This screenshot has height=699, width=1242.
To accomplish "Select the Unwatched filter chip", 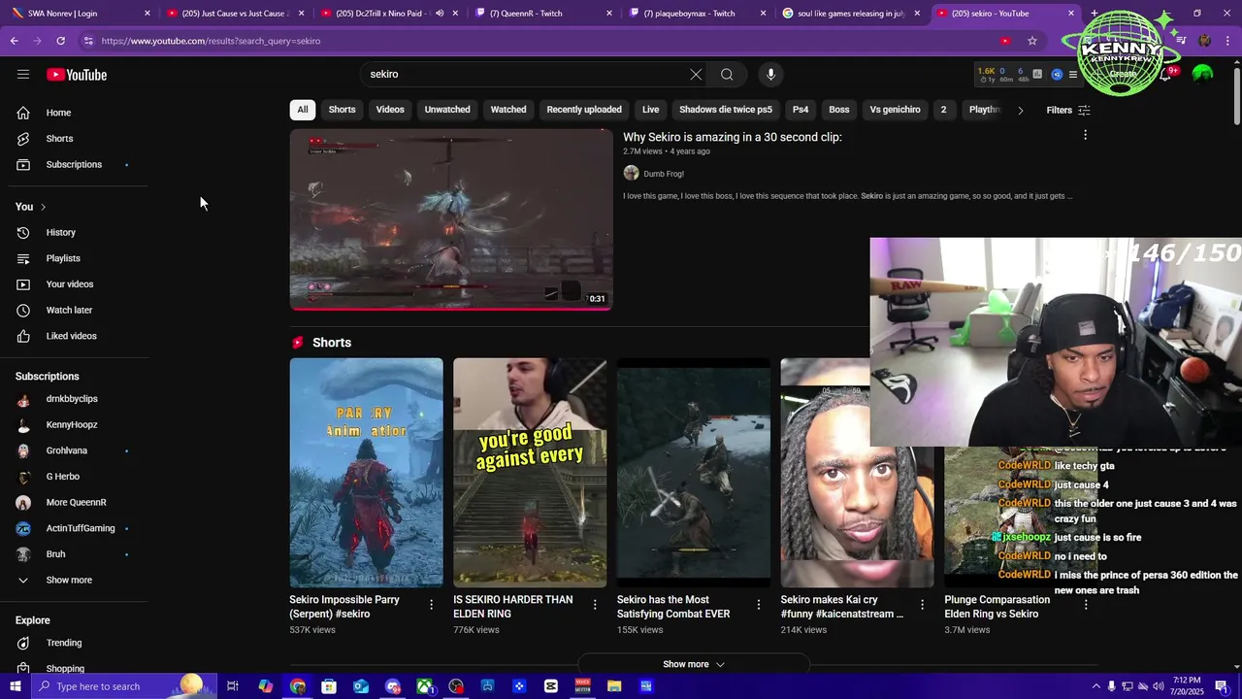I will pyautogui.click(x=447, y=110).
